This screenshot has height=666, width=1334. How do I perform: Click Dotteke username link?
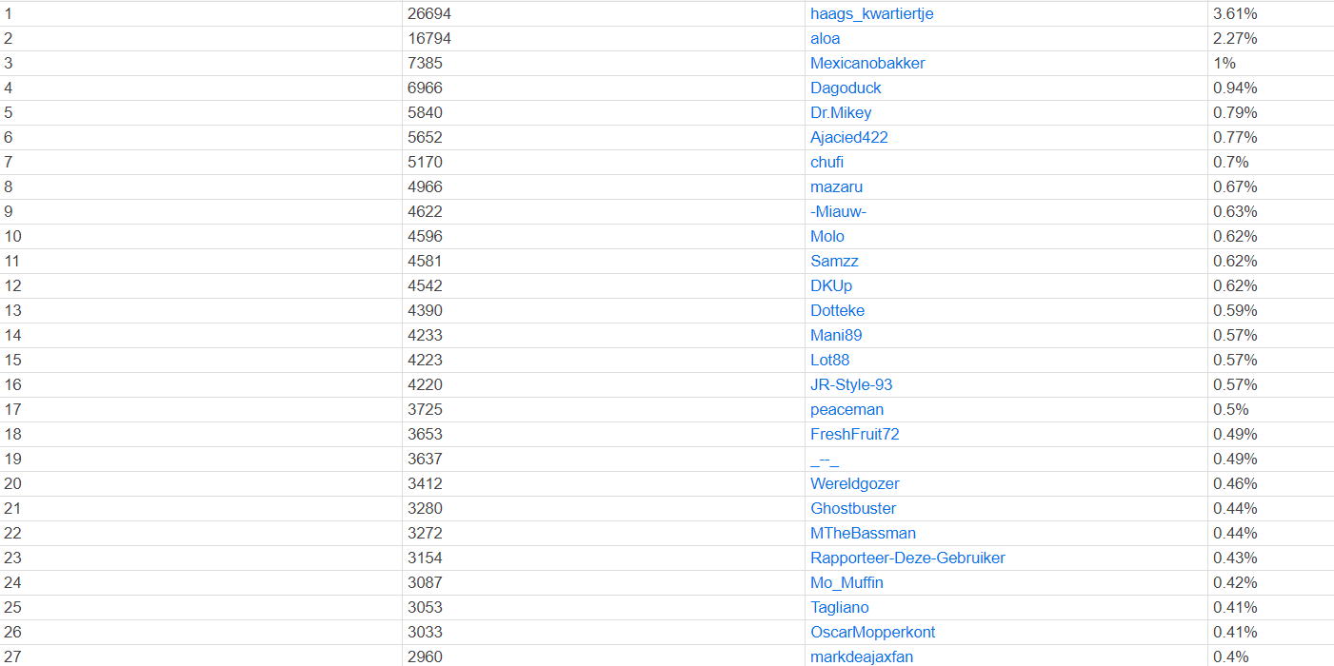(838, 311)
